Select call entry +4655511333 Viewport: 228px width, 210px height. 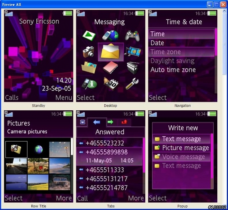coord(109,170)
